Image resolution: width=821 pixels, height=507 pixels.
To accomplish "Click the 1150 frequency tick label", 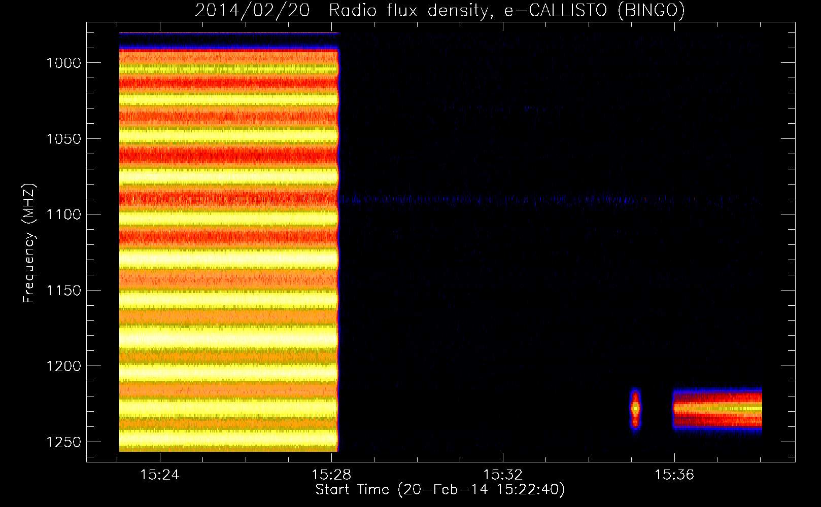I will click(x=63, y=291).
